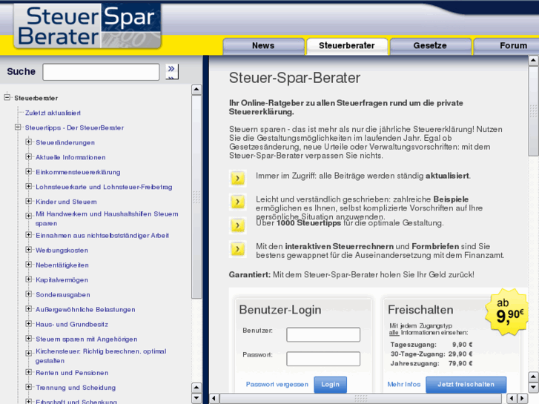Expand the Sonderausgaben tree node

[29, 294]
